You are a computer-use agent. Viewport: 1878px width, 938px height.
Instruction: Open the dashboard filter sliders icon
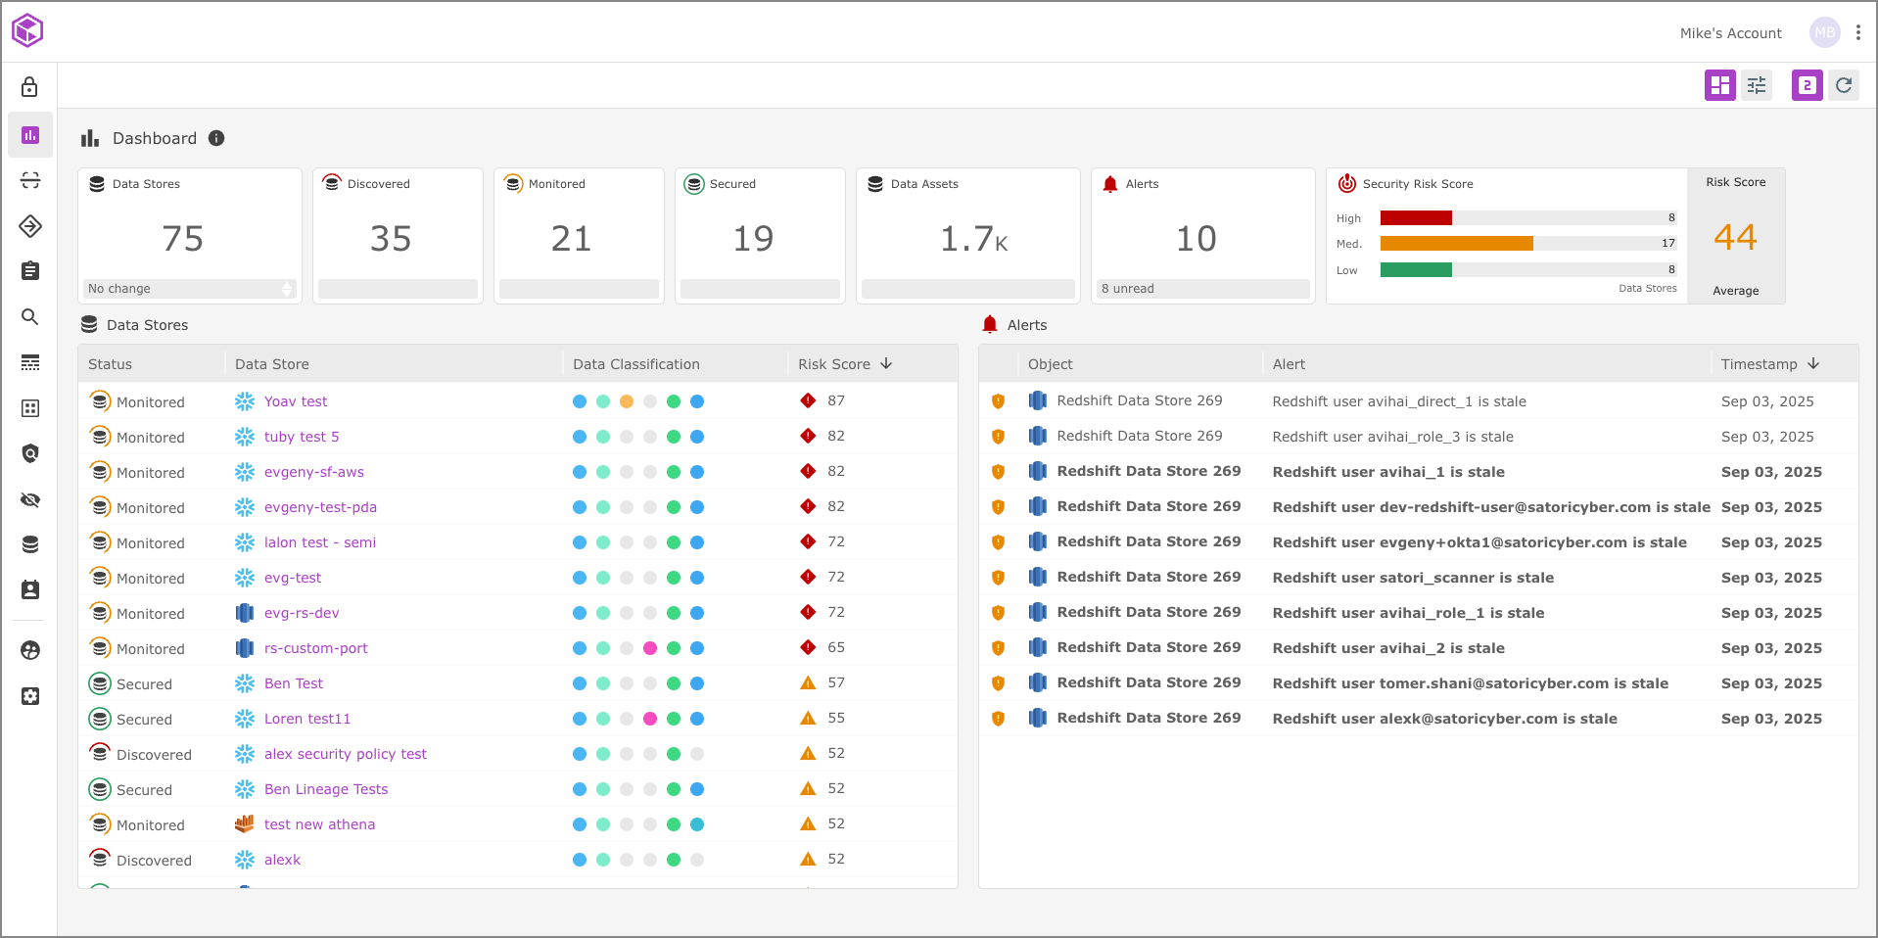(1757, 85)
